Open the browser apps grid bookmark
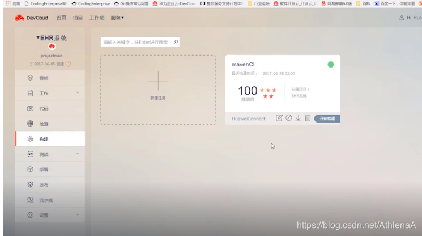The height and width of the screenshot is (236, 422). (x=14, y=3)
